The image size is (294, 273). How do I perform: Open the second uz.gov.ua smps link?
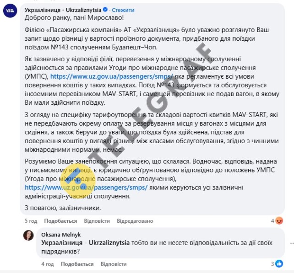click(x=86, y=187)
